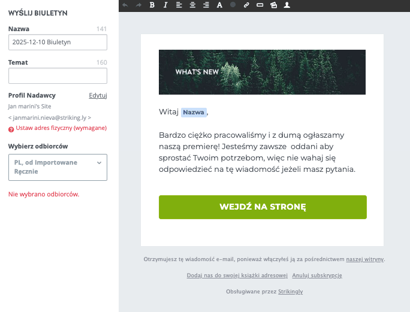Screen dimensions: 410x312
Task: Click the empty Temat subject field
Action: 58,75
